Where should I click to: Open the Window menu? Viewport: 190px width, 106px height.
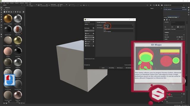(x=12, y=3)
